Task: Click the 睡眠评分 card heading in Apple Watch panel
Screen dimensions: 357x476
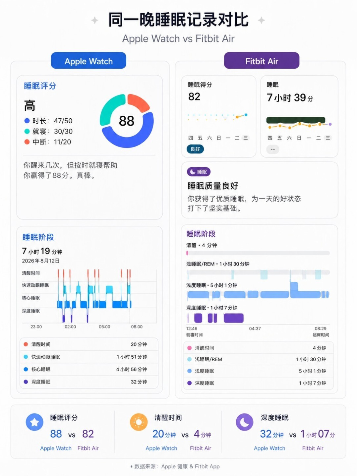Action: point(40,86)
